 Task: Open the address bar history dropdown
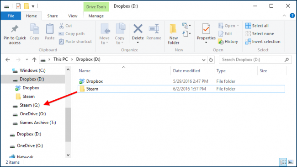pos(204,60)
